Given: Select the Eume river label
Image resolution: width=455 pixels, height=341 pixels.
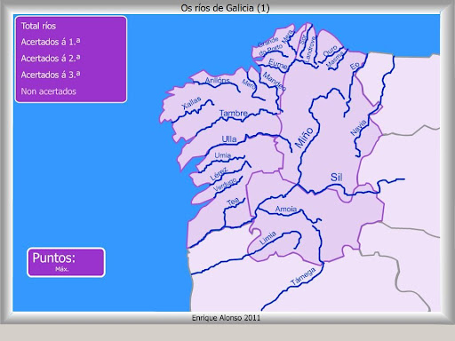Looking at the screenshot, I should [x=278, y=64].
